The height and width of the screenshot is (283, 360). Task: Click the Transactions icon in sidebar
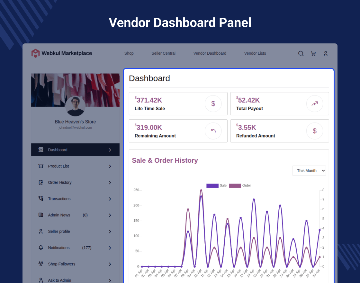(x=41, y=199)
